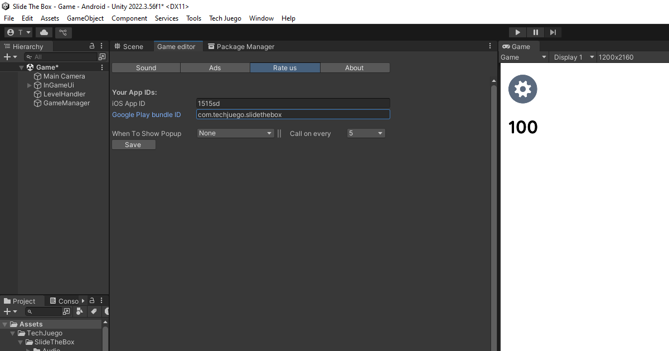The width and height of the screenshot is (669, 351).
Task: Tap the settings gear in the Game view
Action: coord(522,89)
